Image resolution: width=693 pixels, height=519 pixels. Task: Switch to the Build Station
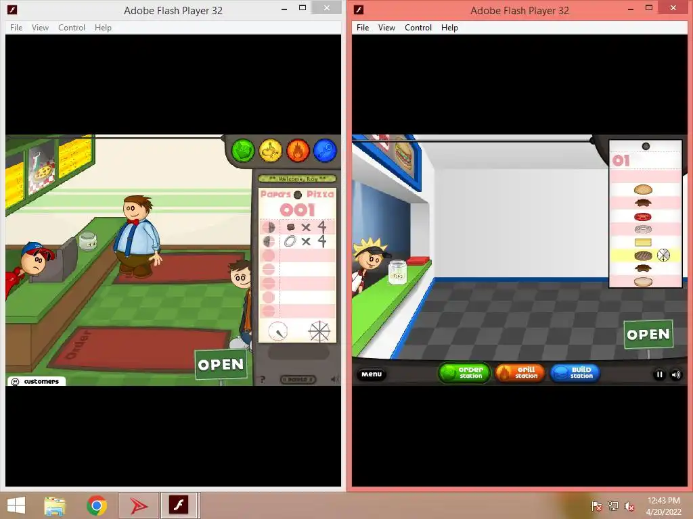click(x=575, y=373)
